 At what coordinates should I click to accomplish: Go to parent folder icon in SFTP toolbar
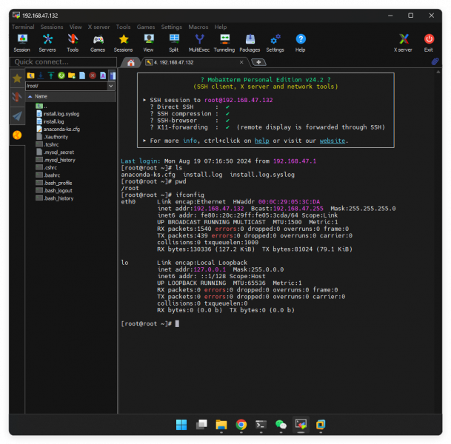point(31,75)
